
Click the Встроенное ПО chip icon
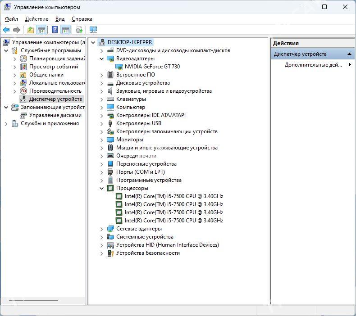(x=110, y=75)
